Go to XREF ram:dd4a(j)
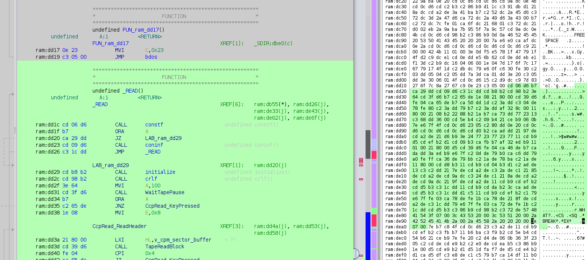 (272, 226)
